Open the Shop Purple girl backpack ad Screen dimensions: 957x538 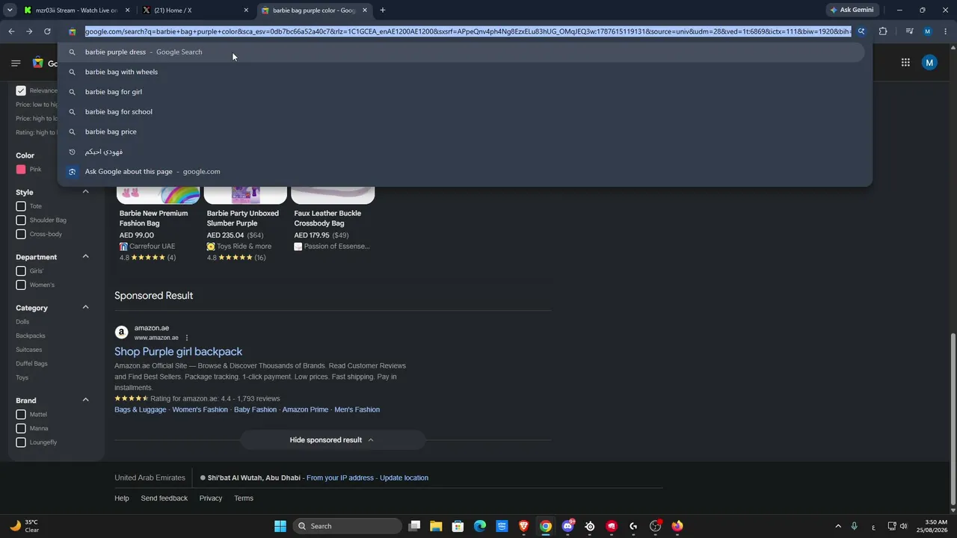178,351
